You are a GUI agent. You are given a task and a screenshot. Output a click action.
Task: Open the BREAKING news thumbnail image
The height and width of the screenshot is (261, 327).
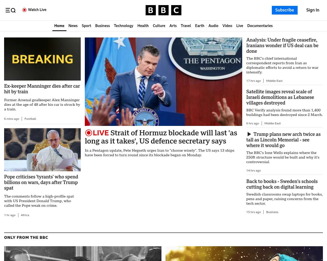42,59
